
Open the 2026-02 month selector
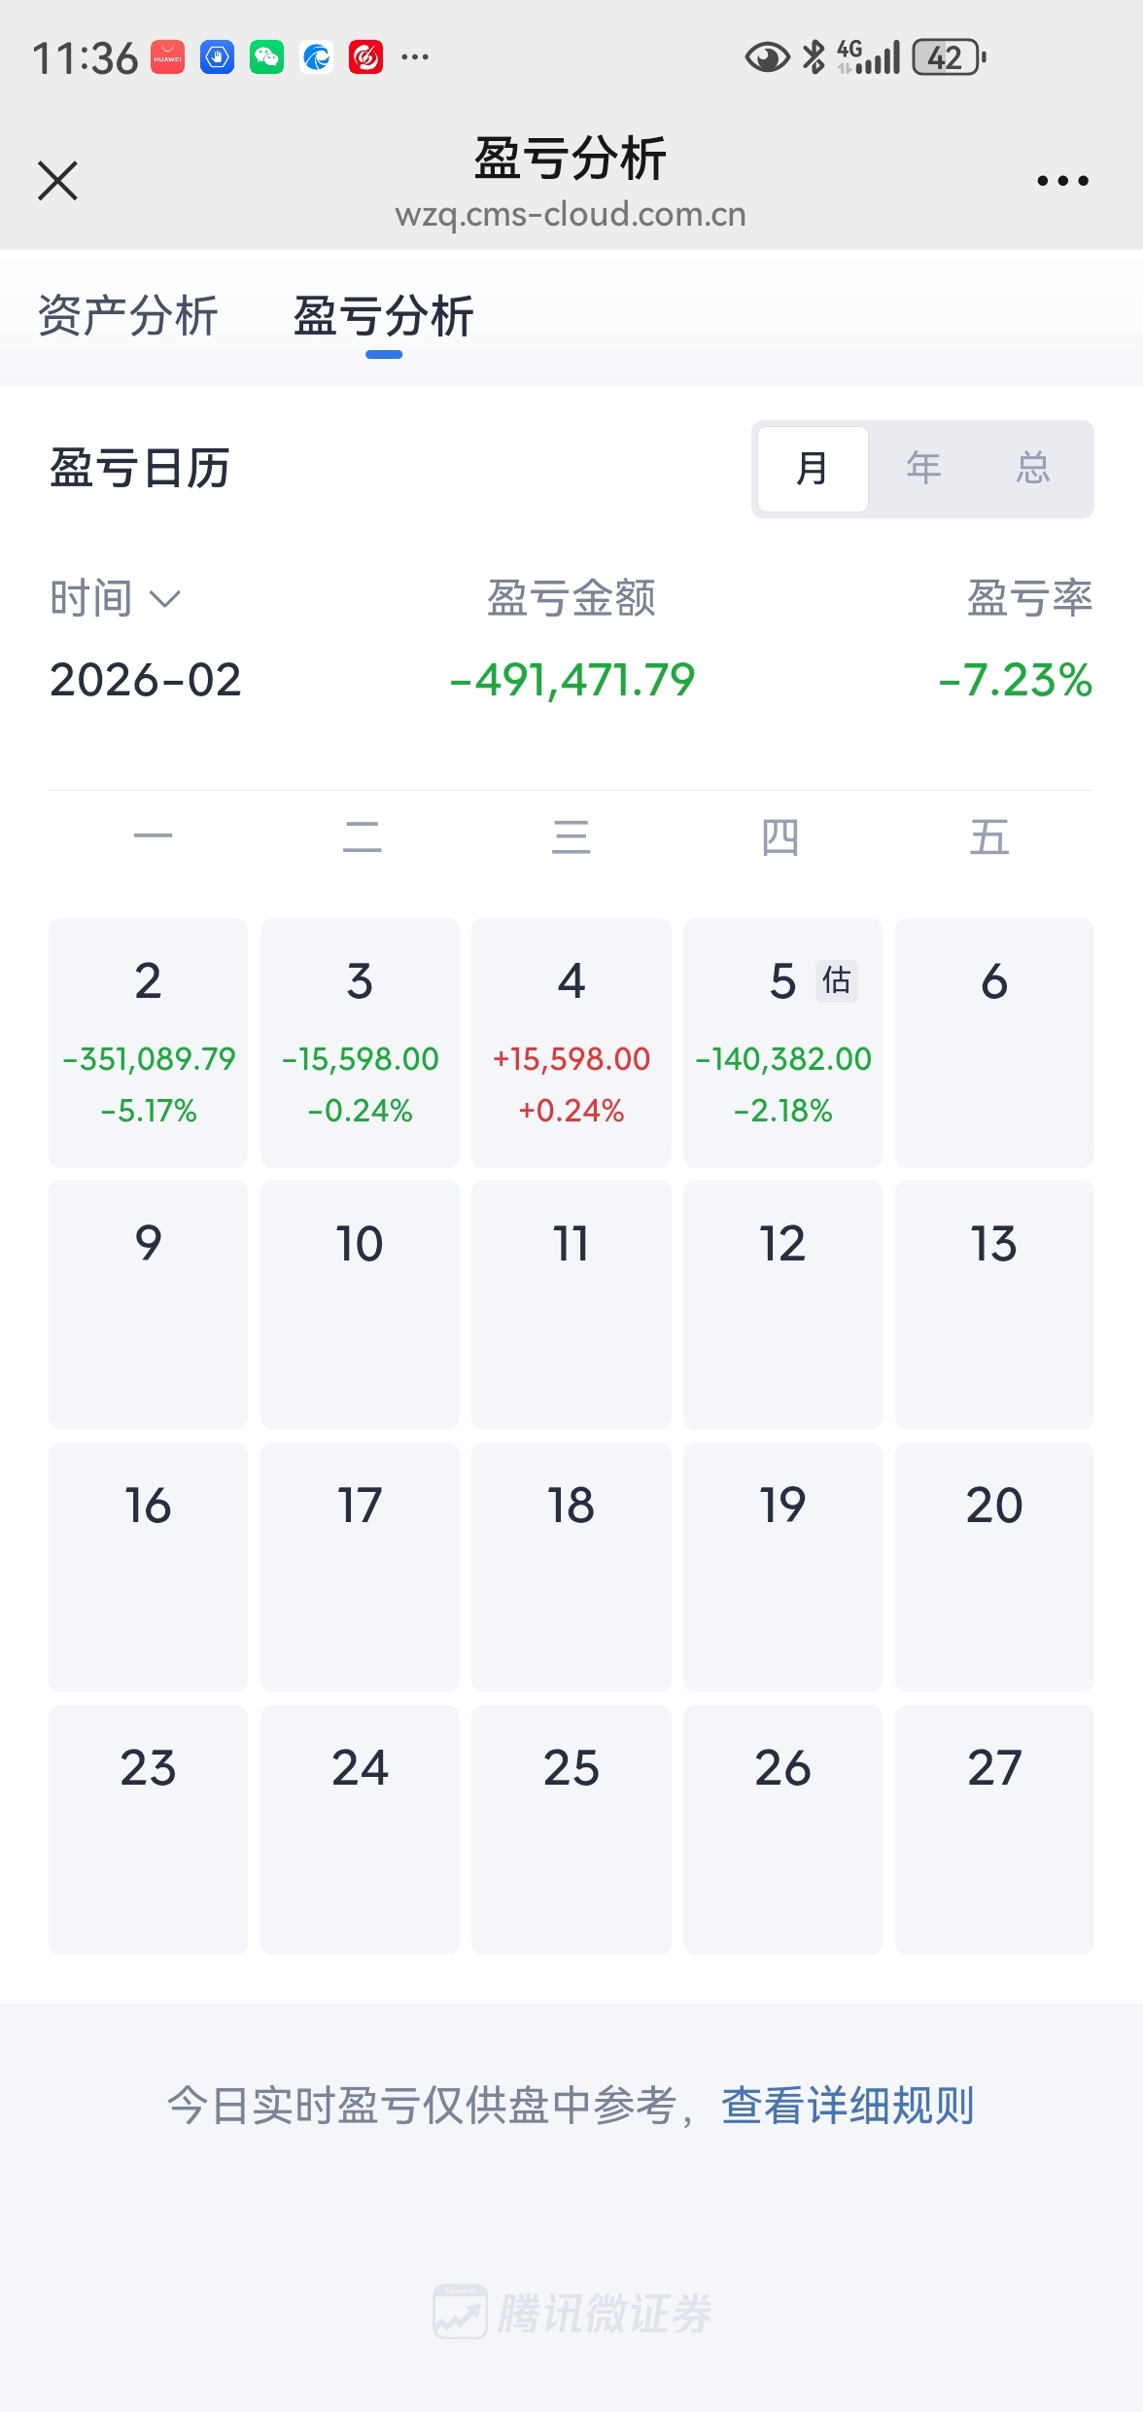[146, 680]
